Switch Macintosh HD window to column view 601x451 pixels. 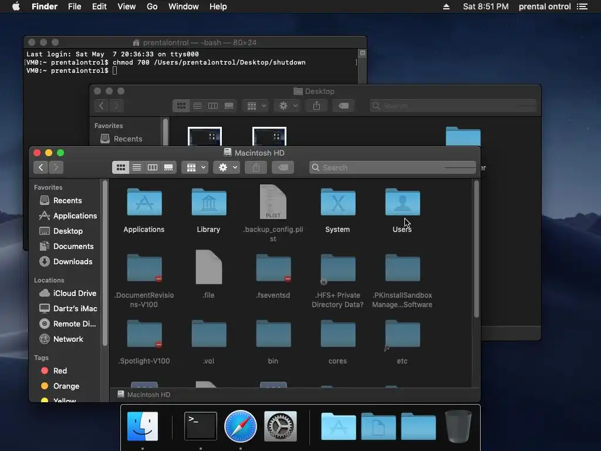pos(153,167)
